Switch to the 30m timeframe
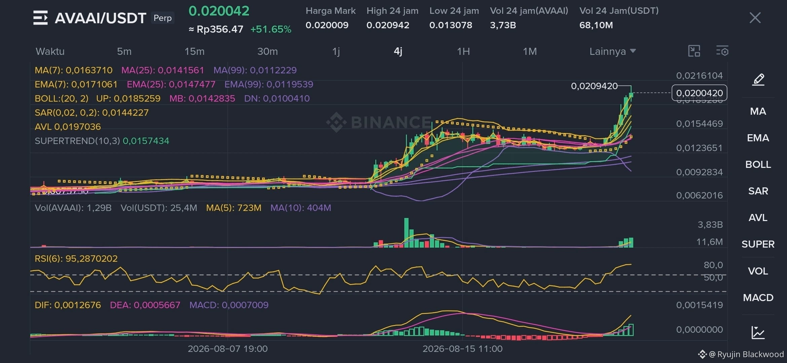The width and height of the screenshot is (787, 363). [x=267, y=51]
